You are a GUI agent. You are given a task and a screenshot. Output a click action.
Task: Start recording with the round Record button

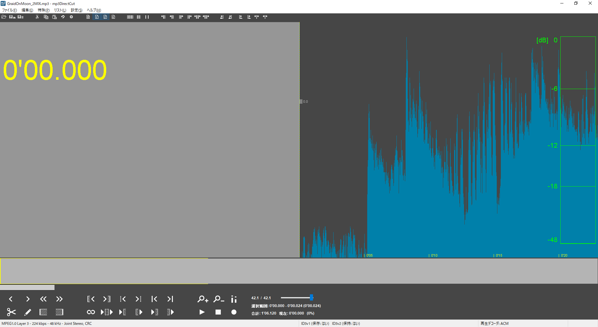tap(234, 312)
